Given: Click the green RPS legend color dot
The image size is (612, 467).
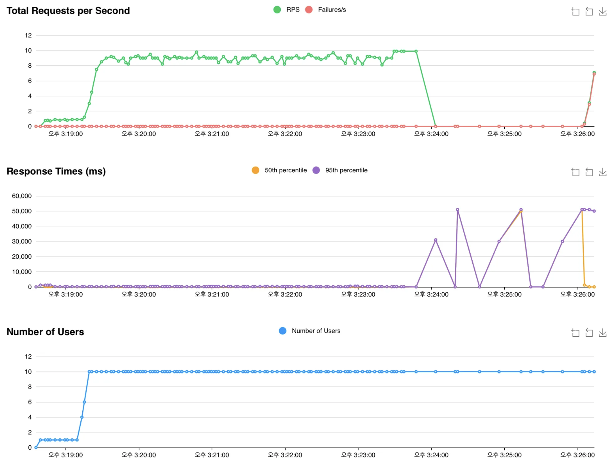Looking at the screenshot, I should pos(277,10).
